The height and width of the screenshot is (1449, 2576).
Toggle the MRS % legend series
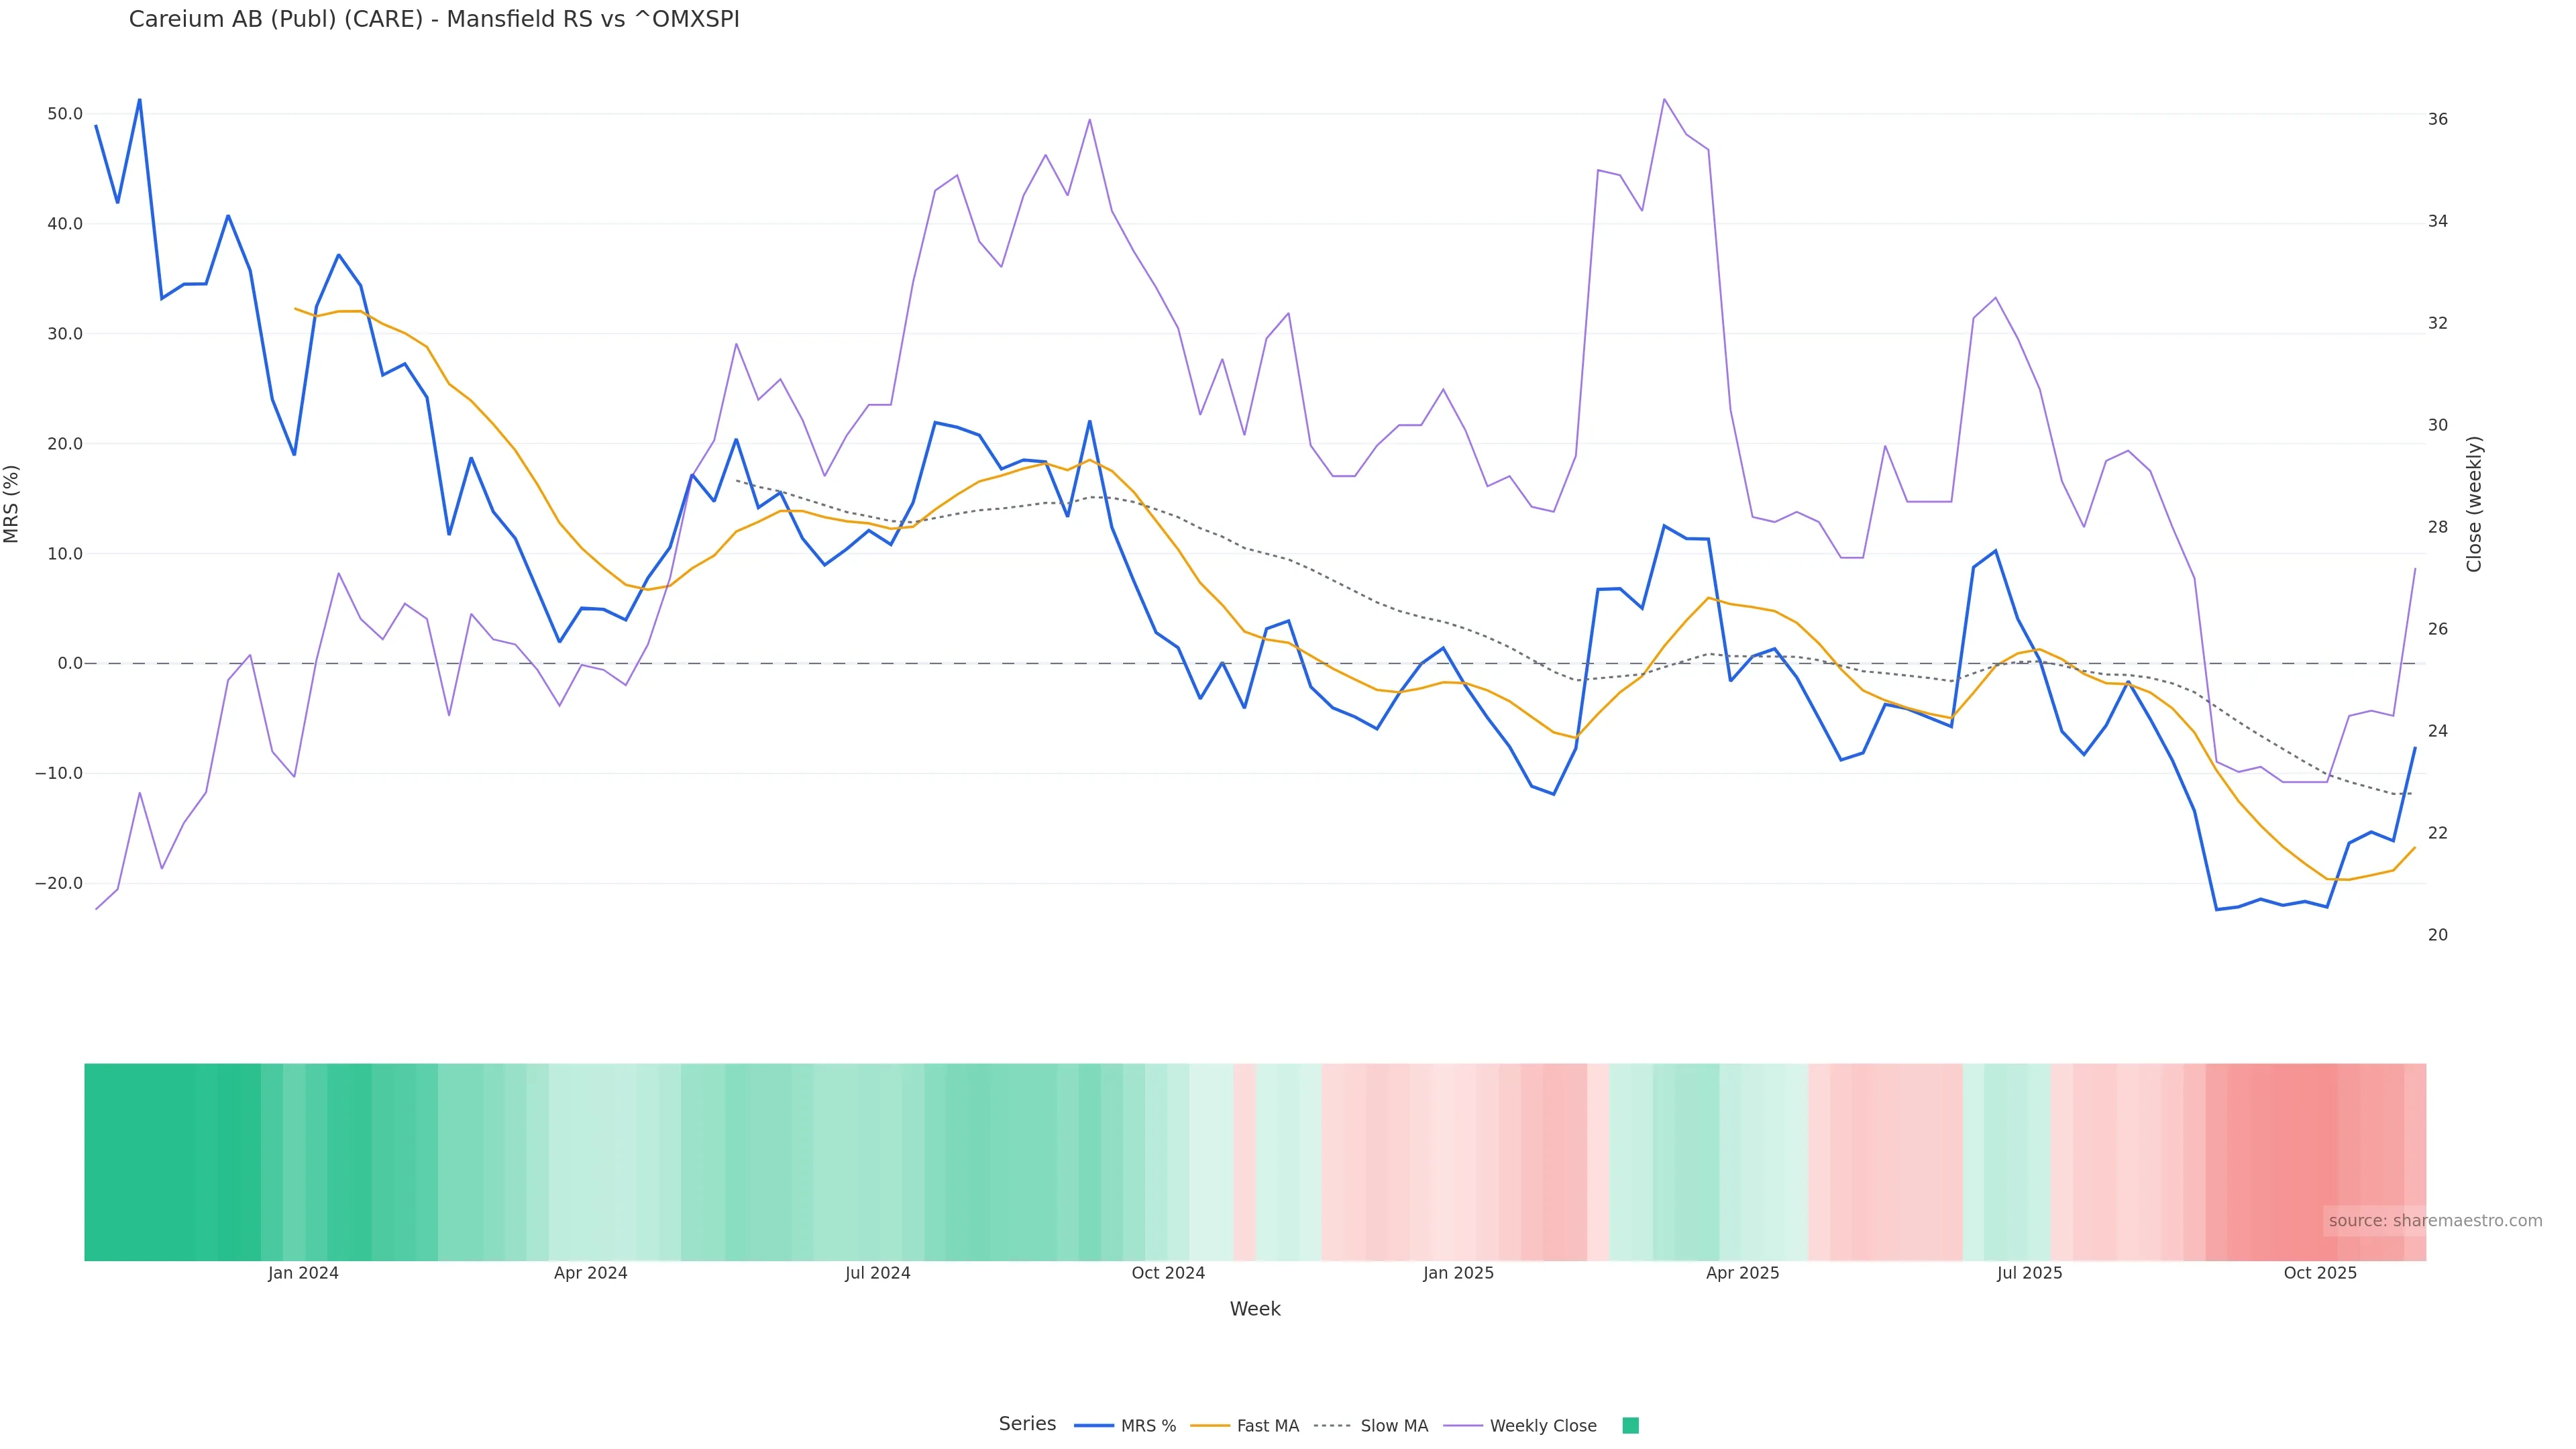point(1148,1426)
